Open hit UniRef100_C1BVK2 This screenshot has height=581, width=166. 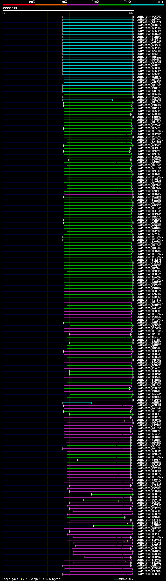(149, 105)
